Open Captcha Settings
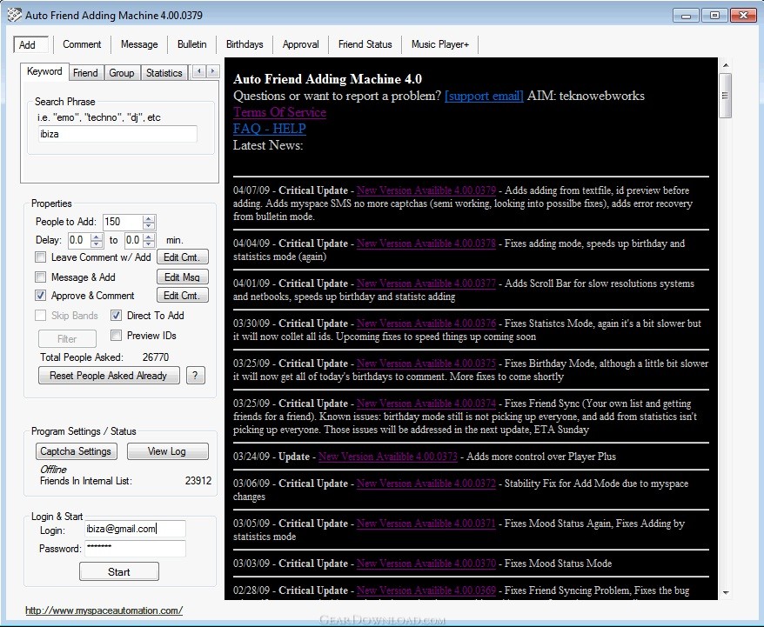The width and height of the screenshot is (764, 627). (x=76, y=451)
